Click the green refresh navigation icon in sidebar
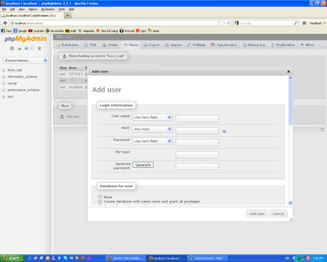This screenshot has width=327, height=262. [x=39, y=48]
